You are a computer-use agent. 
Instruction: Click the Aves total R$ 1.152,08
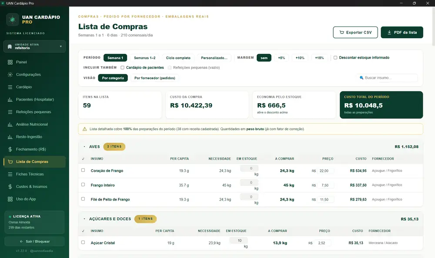tap(406, 147)
